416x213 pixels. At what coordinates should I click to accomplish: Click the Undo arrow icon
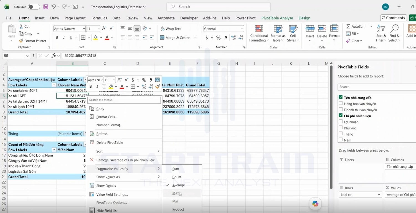54,7
